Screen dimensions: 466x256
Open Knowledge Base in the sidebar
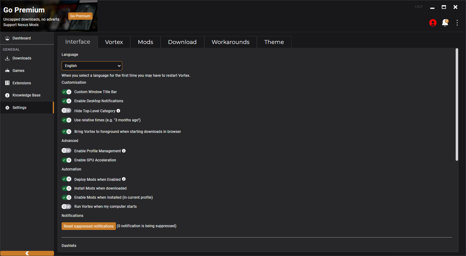point(27,95)
